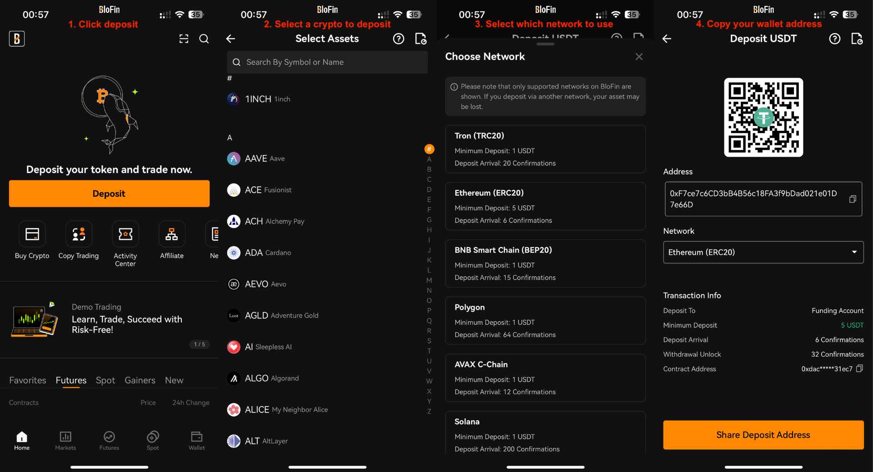
Task: Choose Tron (TRC20) network
Action: (x=545, y=149)
